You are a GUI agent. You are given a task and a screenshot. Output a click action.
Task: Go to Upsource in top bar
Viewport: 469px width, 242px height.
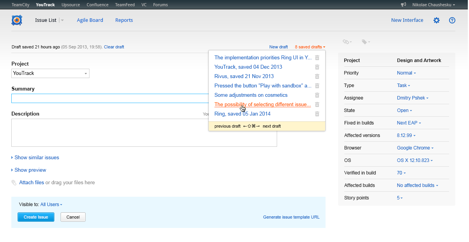click(71, 5)
